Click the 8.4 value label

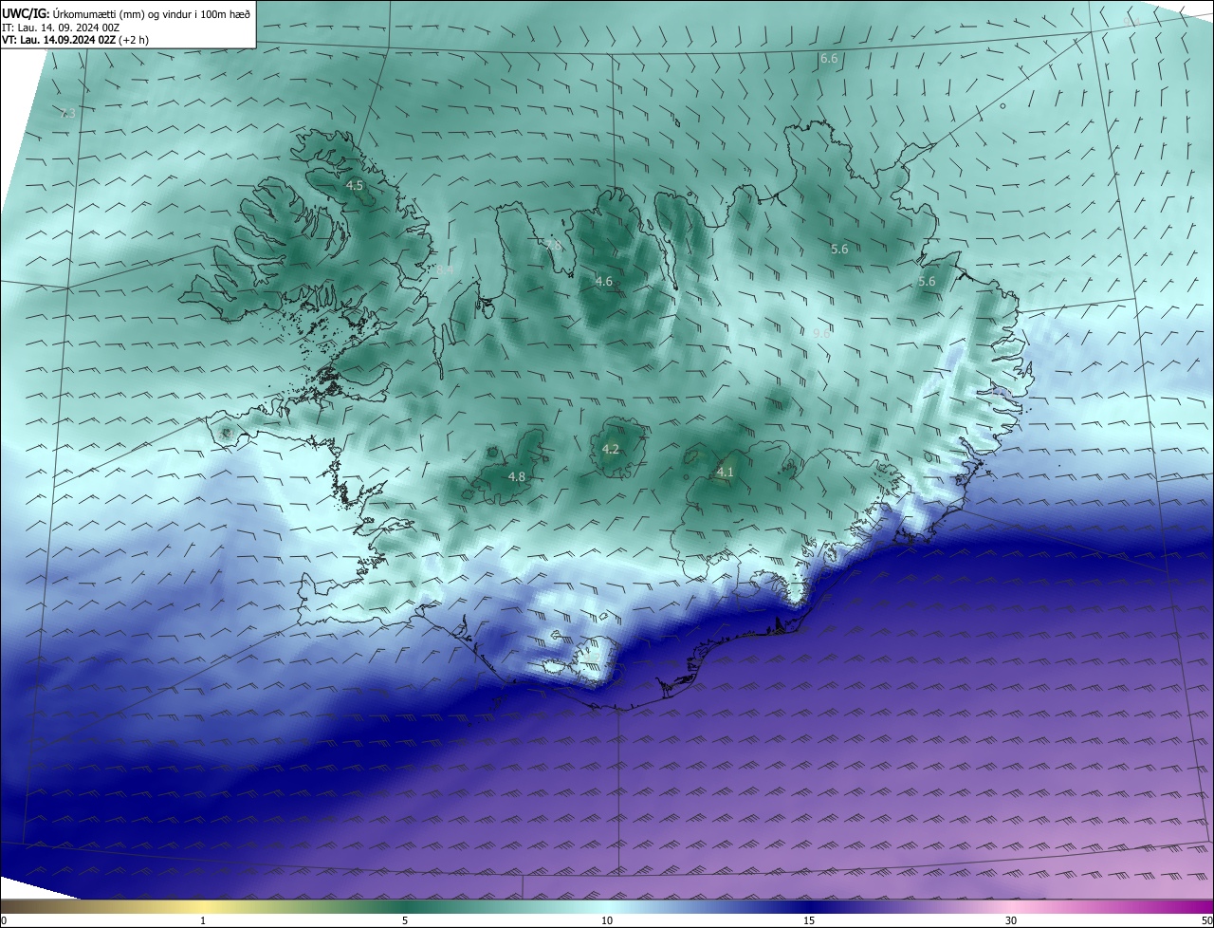click(445, 270)
